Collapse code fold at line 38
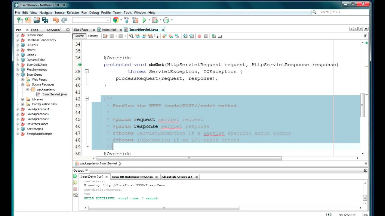This screenshot has width=385, height=216. pos(87,71)
